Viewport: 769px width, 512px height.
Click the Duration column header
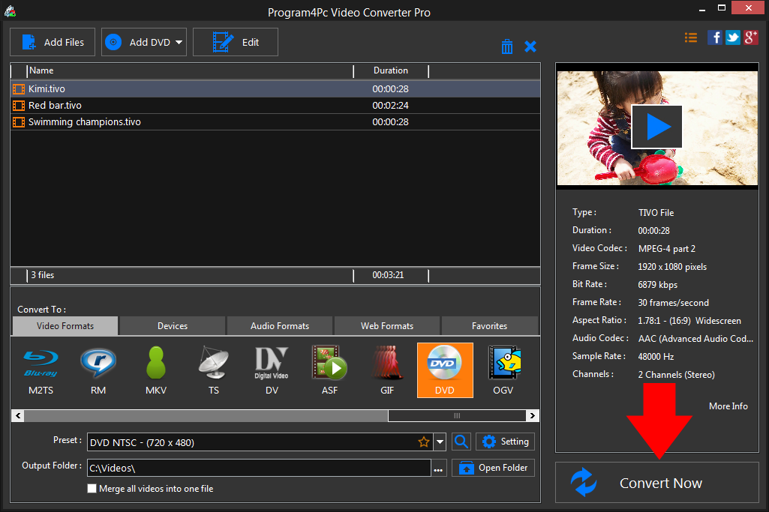(391, 70)
